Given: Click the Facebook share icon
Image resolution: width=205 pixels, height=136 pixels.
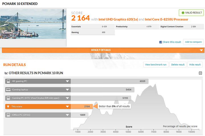Looking at the screenshot, I should coord(161,42).
